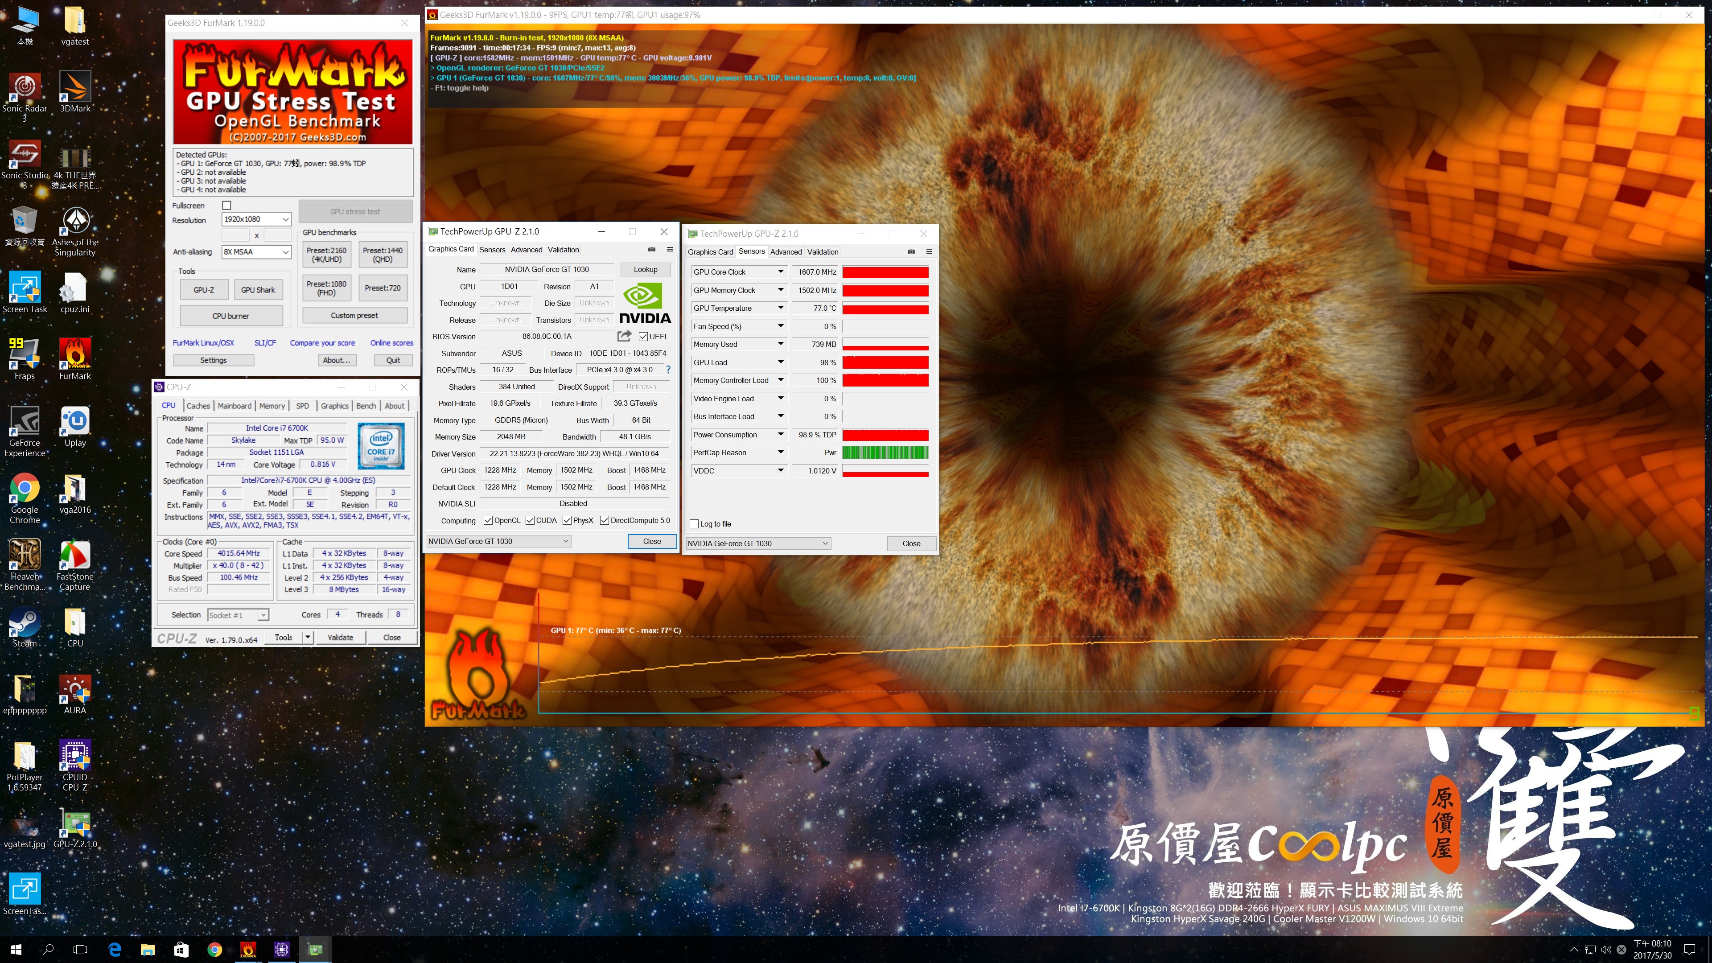Click the CPU burner button in FurMark
This screenshot has width=1712, height=963.
tap(230, 317)
